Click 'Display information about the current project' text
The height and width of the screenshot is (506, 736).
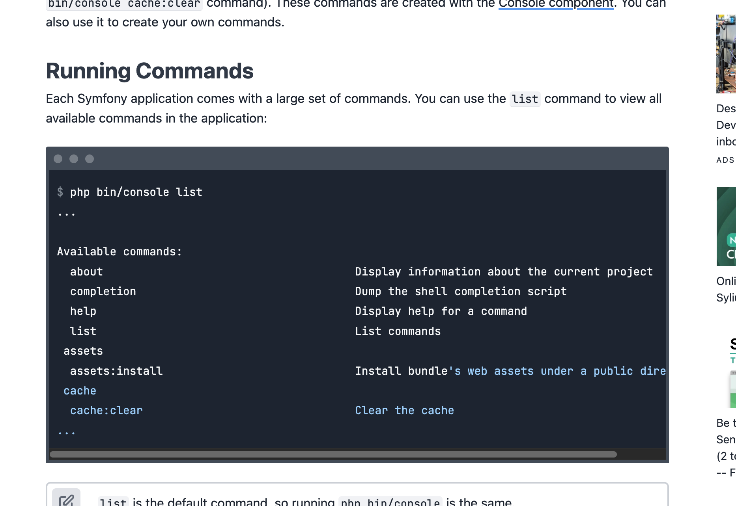(504, 272)
